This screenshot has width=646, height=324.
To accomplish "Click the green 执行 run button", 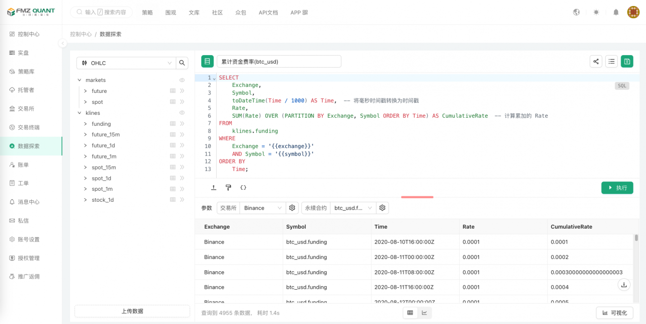I will [x=617, y=188].
